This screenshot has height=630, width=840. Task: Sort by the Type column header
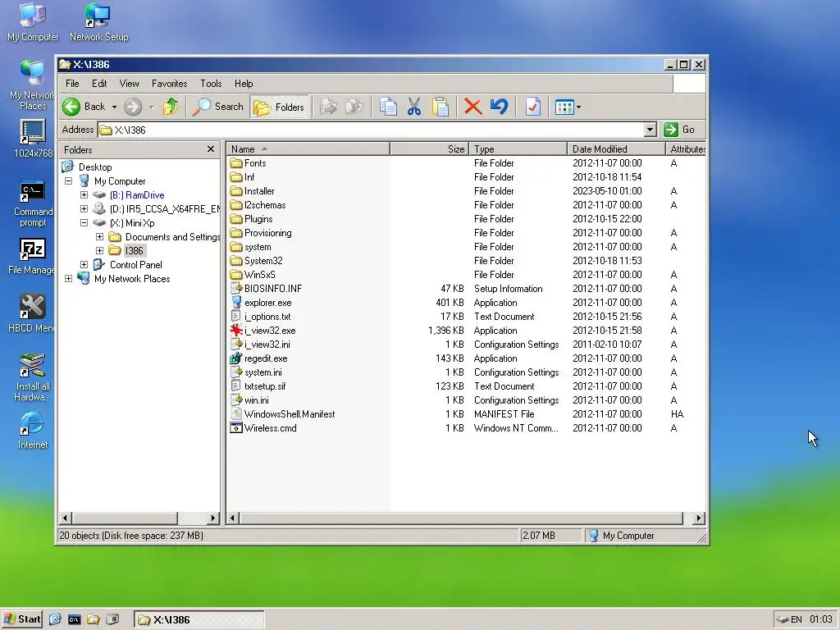pos(518,149)
